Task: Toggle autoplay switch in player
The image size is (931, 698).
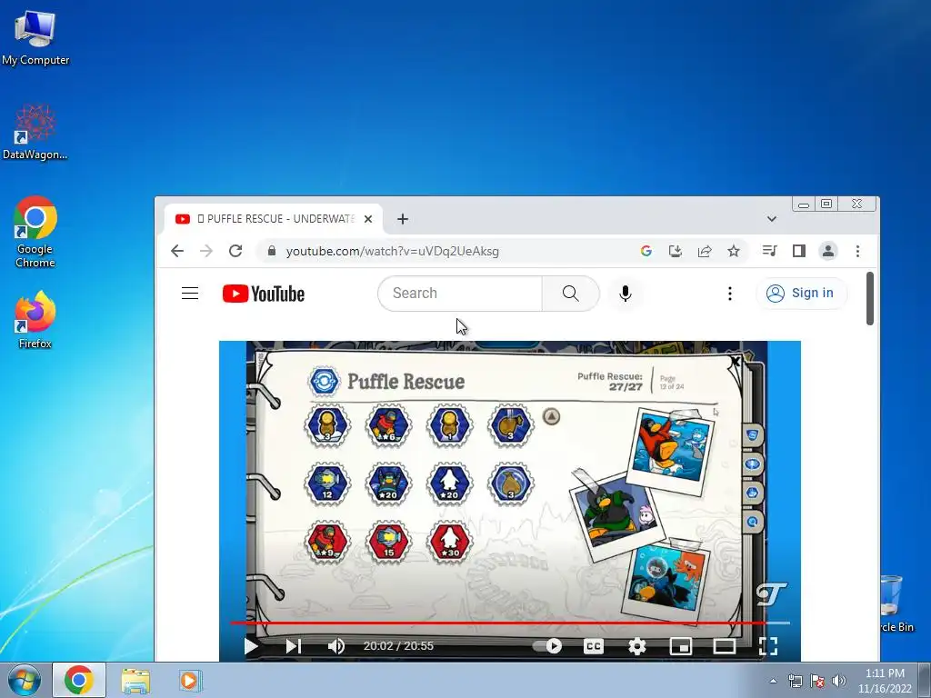Action: [x=547, y=646]
